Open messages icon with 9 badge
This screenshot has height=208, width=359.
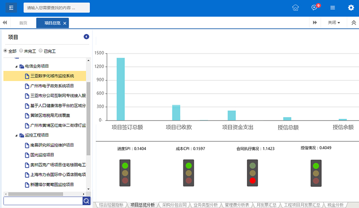click(x=314, y=8)
